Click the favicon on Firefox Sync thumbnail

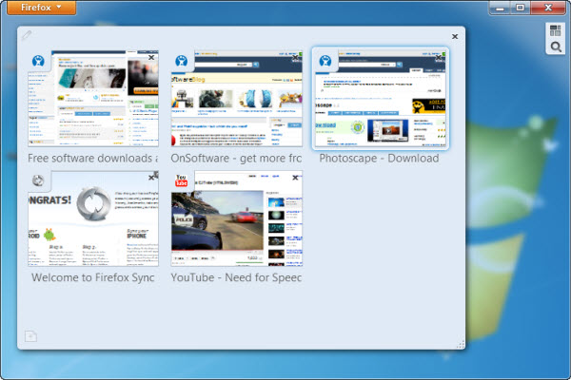[x=37, y=180]
